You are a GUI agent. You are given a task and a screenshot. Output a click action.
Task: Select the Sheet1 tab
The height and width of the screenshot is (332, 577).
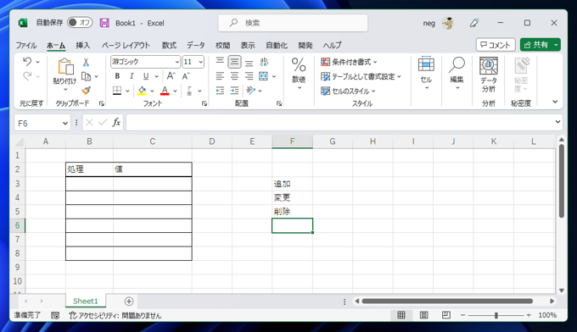tap(86, 302)
